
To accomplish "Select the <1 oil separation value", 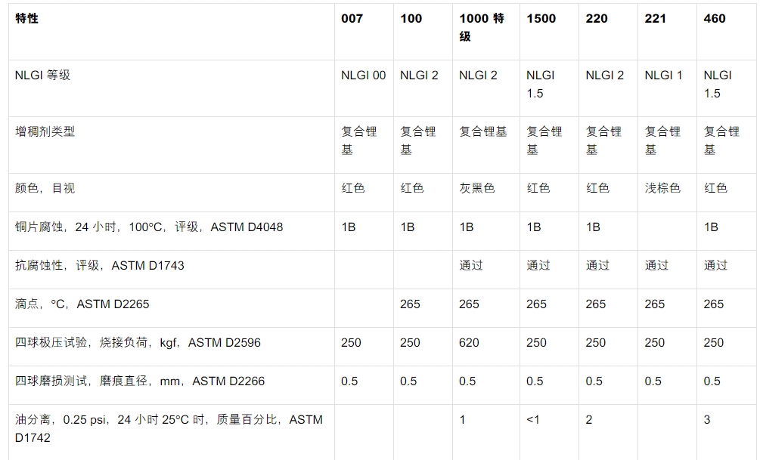I will 532,420.
